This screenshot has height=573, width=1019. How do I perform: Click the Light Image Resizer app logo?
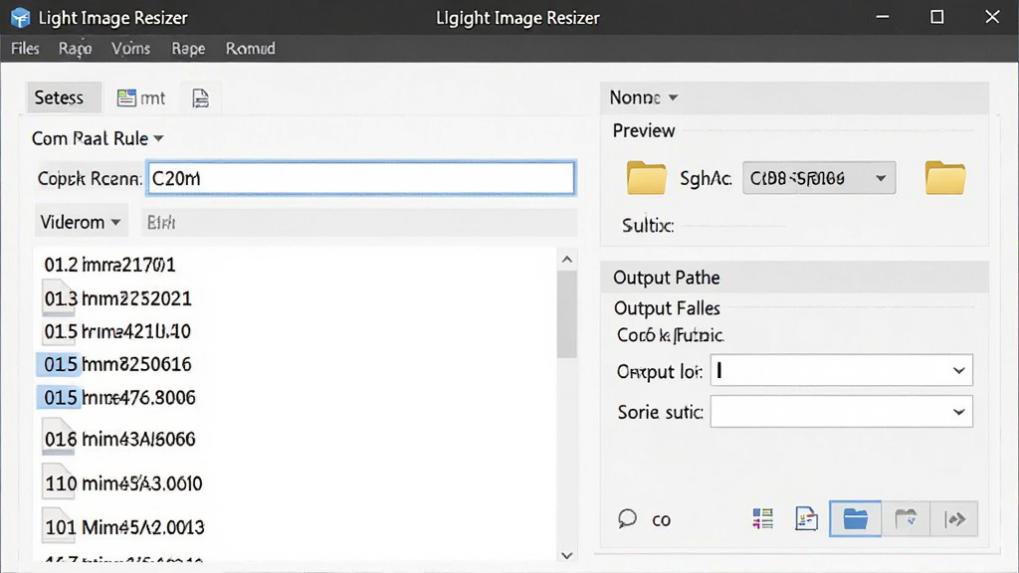[20, 18]
